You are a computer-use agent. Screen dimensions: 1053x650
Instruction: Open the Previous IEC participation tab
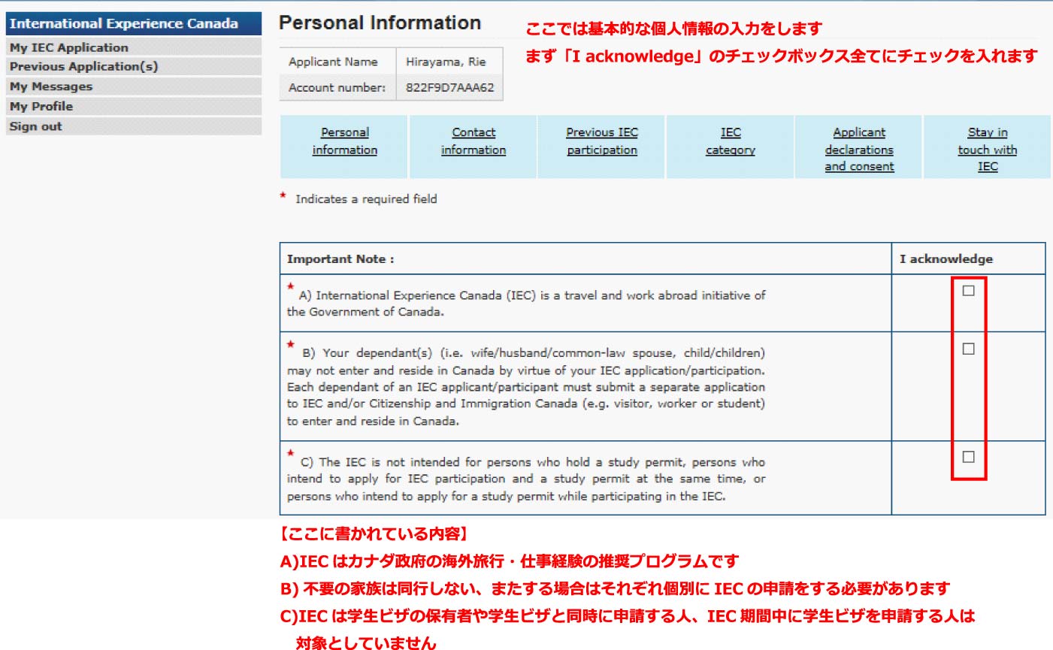tap(602, 141)
